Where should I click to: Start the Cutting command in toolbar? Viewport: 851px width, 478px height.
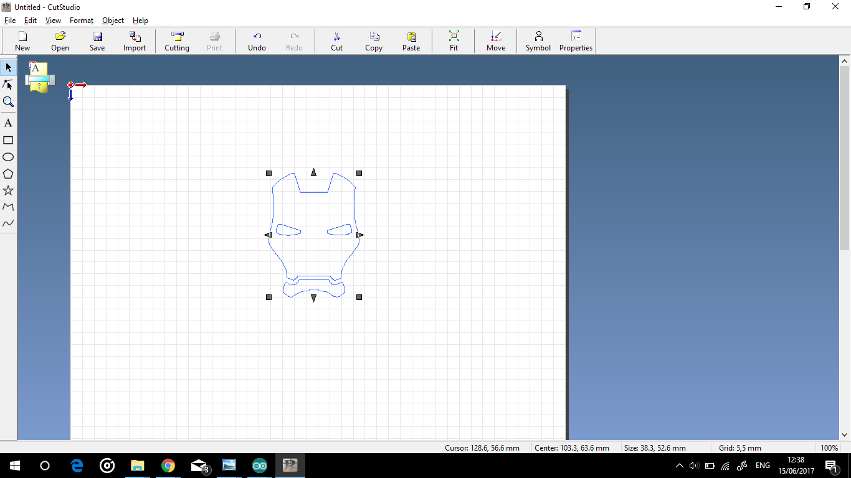click(x=177, y=41)
